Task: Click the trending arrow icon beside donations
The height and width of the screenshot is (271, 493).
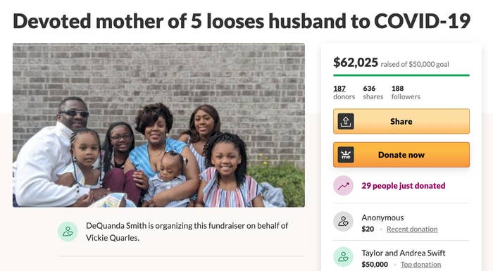Action: click(x=344, y=186)
